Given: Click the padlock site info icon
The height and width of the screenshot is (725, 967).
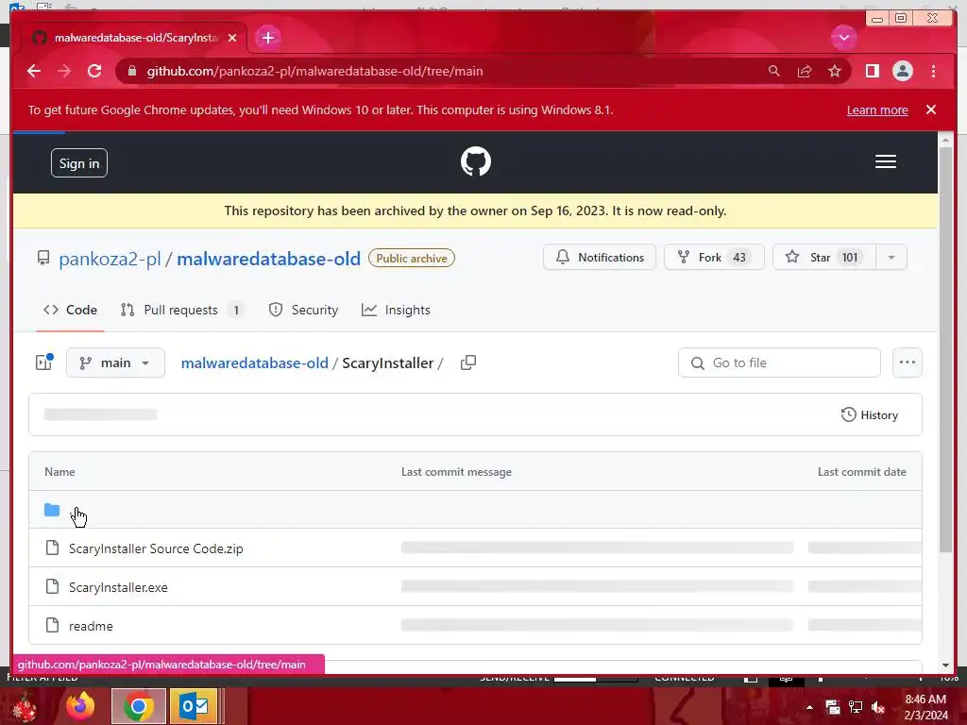Looking at the screenshot, I should (x=131, y=71).
